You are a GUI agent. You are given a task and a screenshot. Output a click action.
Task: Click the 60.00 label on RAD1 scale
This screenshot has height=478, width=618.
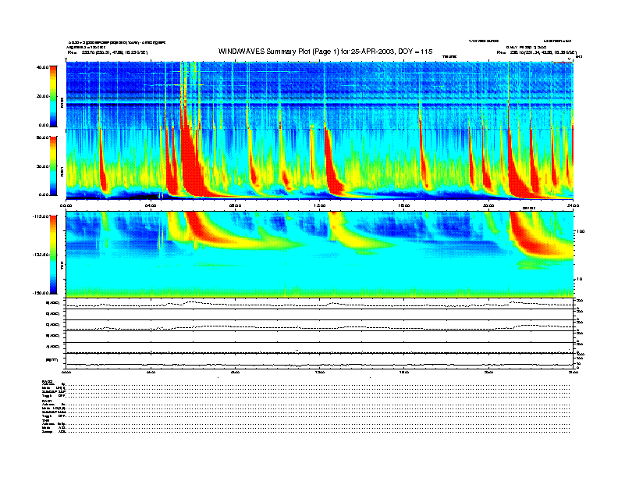(43, 137)
